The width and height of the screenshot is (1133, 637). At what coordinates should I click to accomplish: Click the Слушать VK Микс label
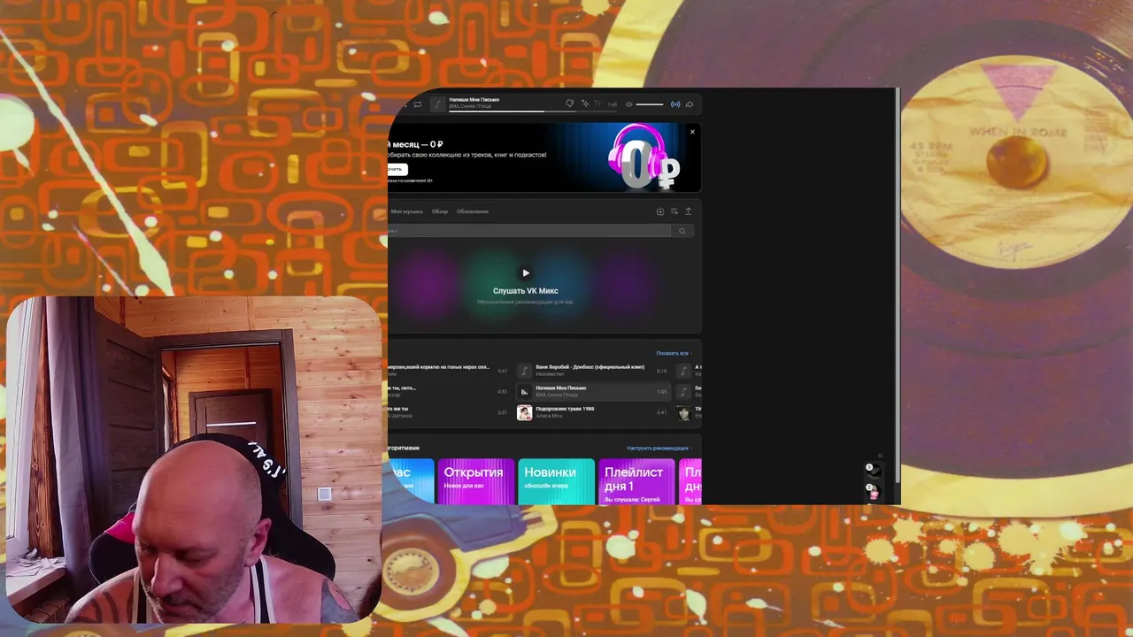[x=526, y=291]
